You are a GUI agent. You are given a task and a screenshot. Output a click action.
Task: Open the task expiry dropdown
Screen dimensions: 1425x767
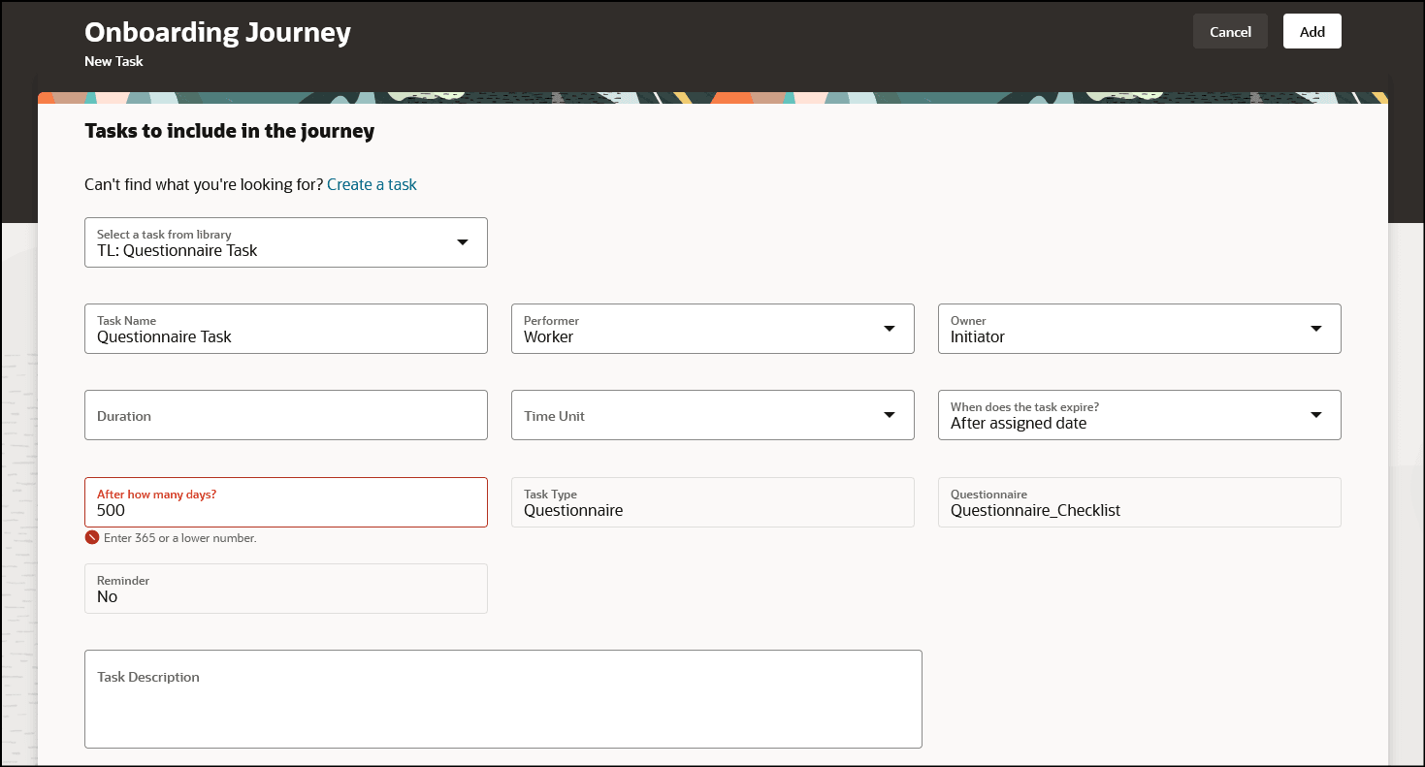(x=1140, y=415)
